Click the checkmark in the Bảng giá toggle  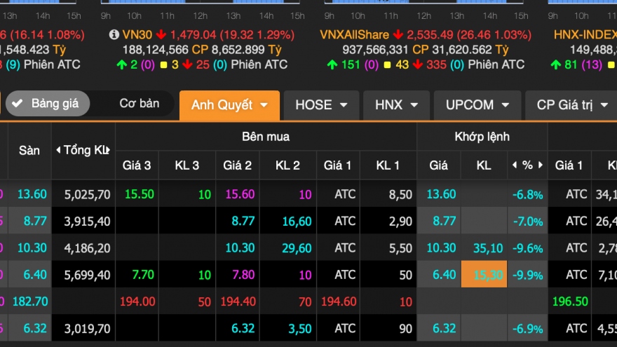tap(19, 104)
